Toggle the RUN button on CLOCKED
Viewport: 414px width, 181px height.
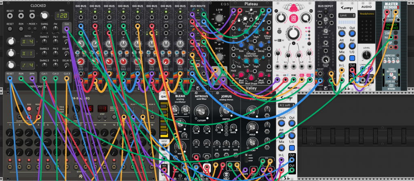tap(21, 29)
